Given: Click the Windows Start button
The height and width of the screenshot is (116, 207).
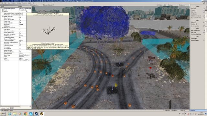Looking at the screenshot, I should click(x=3, y=114).
